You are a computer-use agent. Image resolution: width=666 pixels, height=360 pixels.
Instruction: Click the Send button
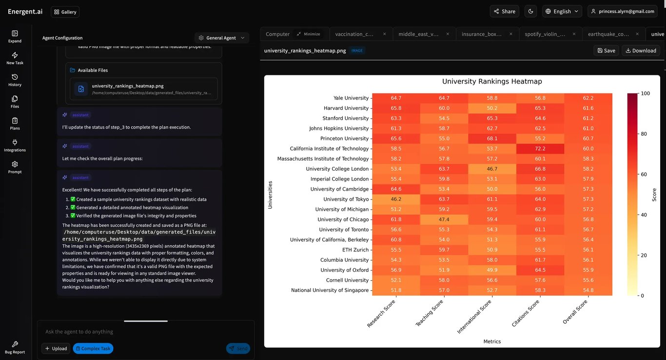(238, 348)
